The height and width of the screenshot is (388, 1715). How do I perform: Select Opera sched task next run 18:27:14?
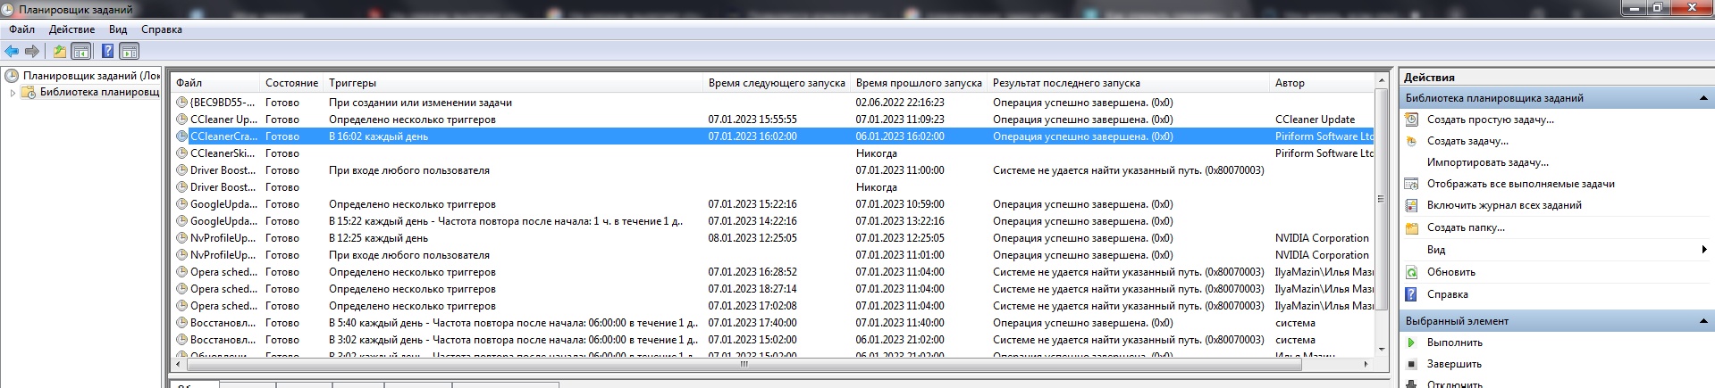[773, 289]
